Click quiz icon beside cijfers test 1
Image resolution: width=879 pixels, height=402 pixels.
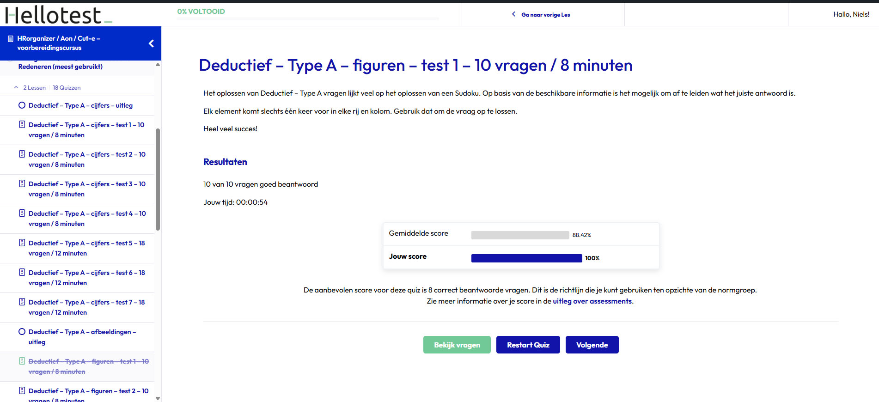coord(22,125)
